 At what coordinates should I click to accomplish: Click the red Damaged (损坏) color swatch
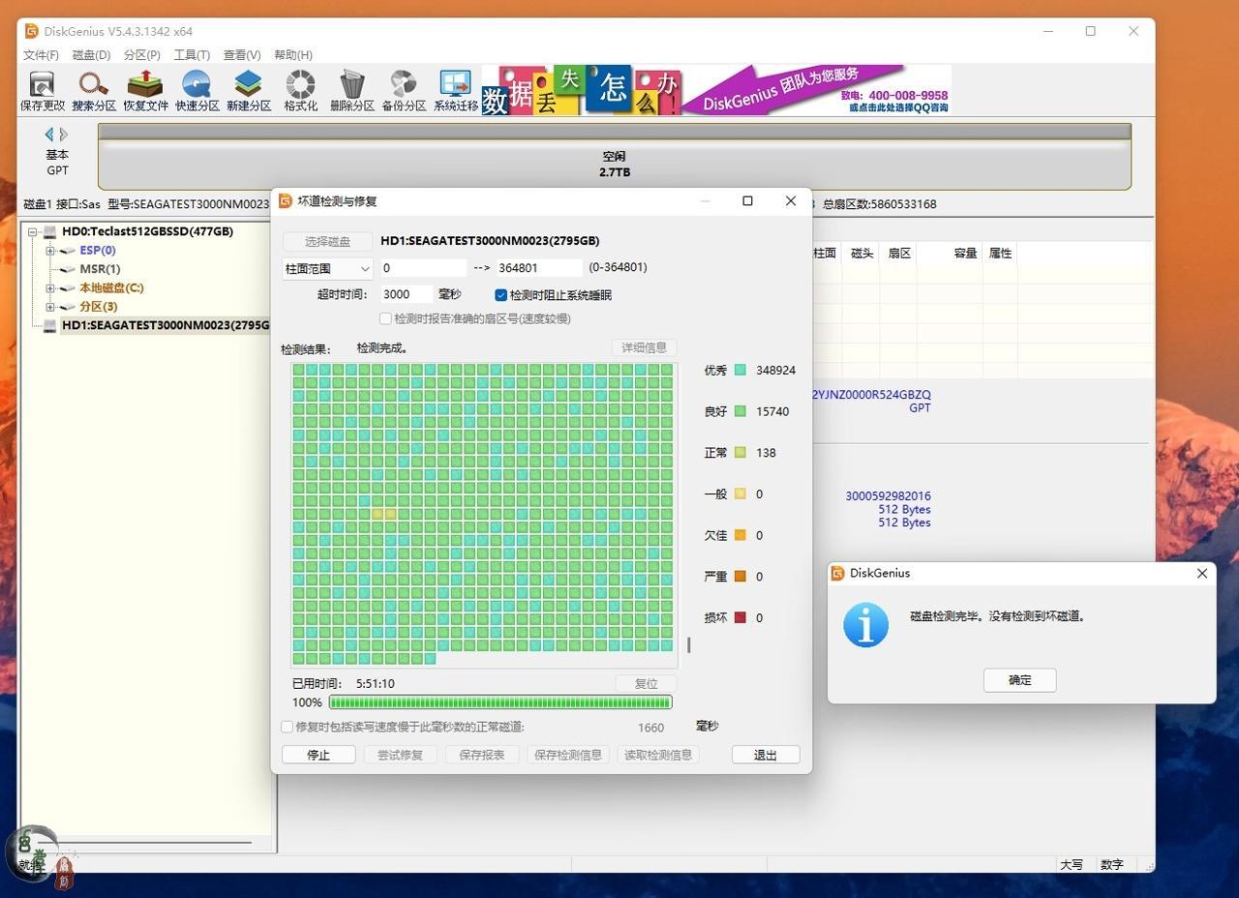point(740,617)
